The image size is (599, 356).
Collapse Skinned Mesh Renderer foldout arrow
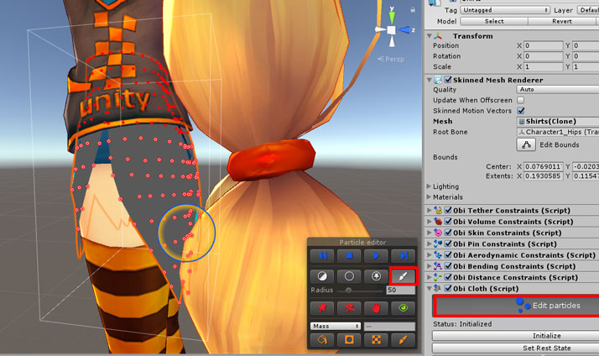pyautogui.click(x=429, y=80)
